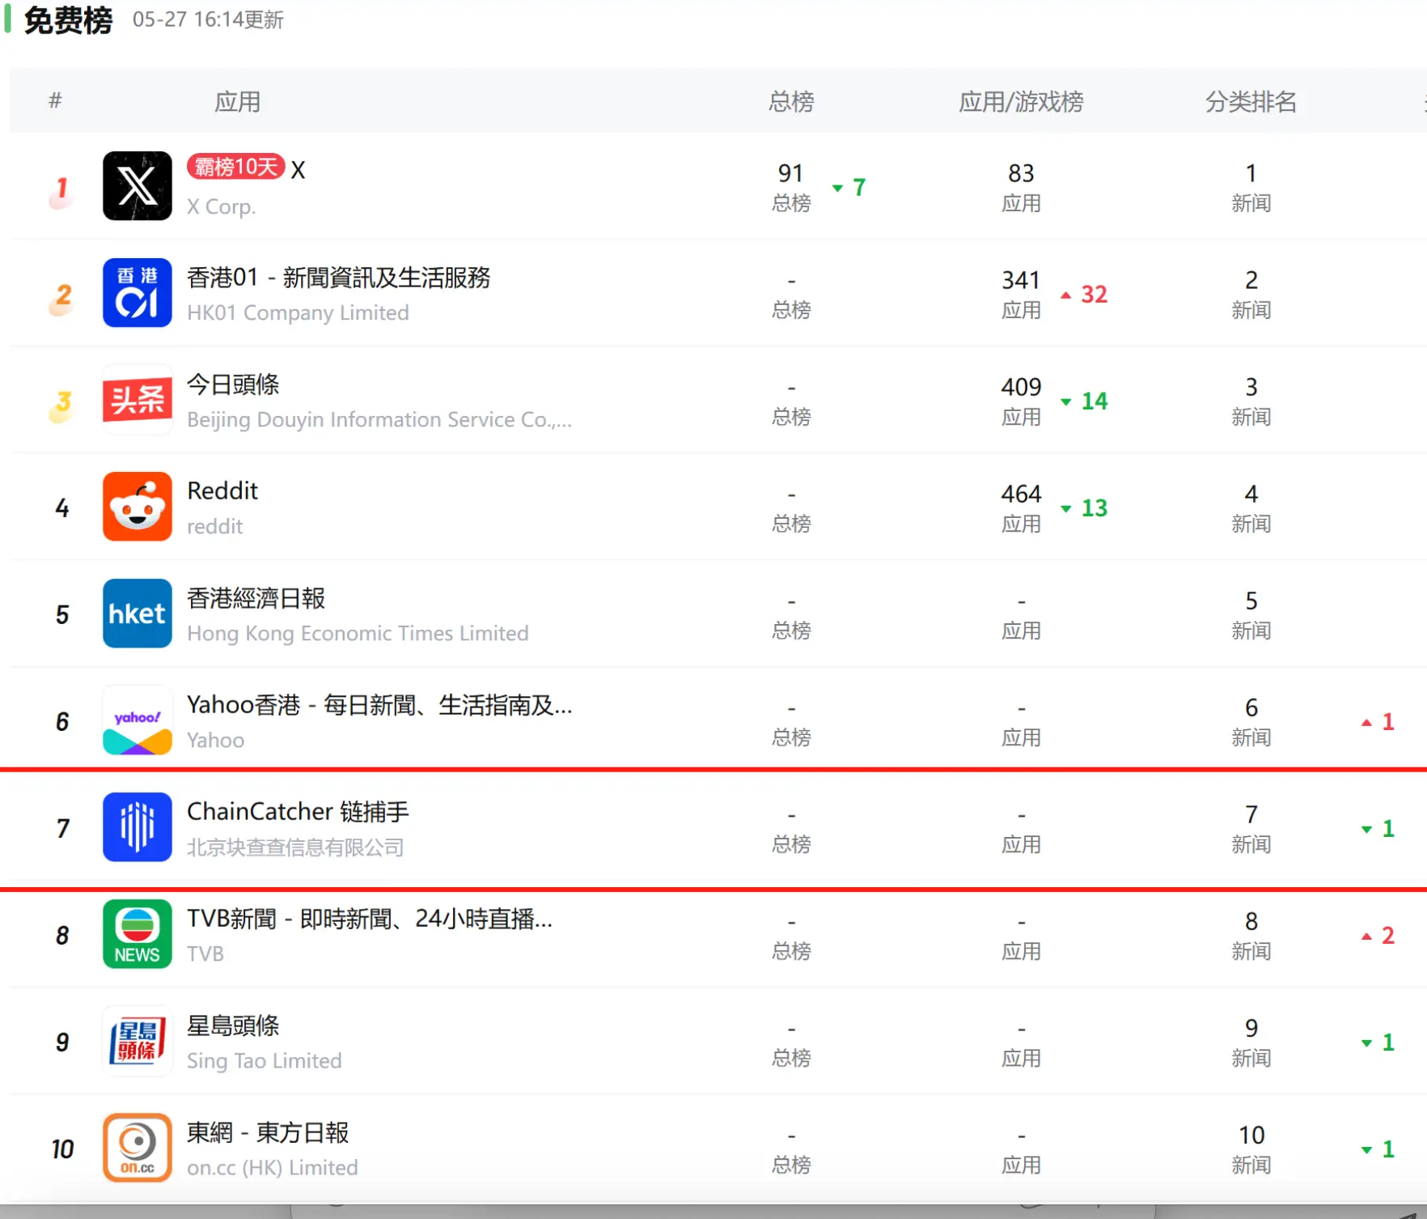The width and height of the screenshot is (1427, 1219).
Task: Select the 今日頭條 red app icon
Action: coord(136,399)
